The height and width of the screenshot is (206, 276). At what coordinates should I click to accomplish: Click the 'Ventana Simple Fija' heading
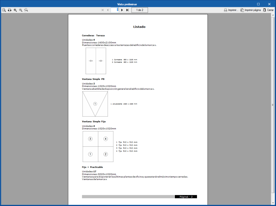point(94,121)
